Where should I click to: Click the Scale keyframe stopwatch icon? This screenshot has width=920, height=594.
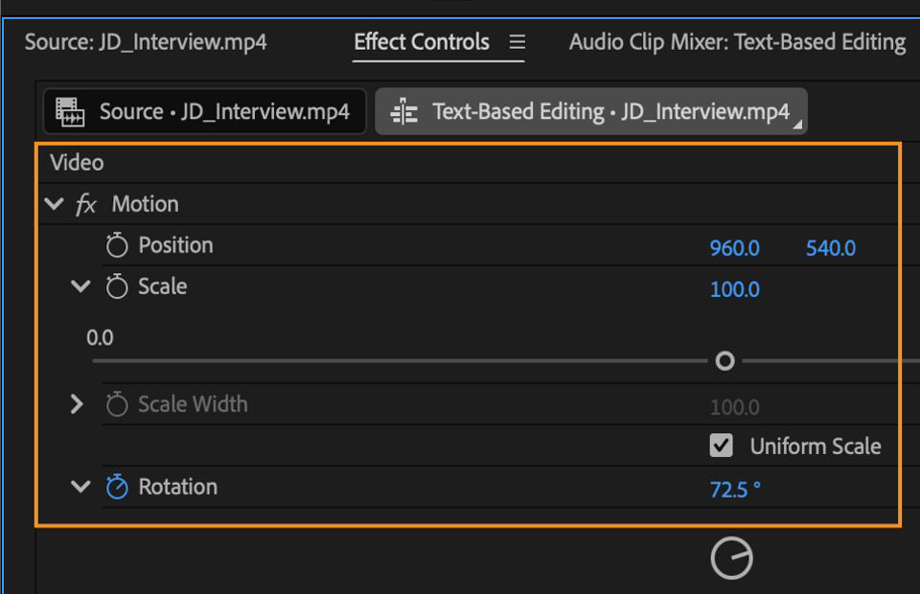pos(117,286)
